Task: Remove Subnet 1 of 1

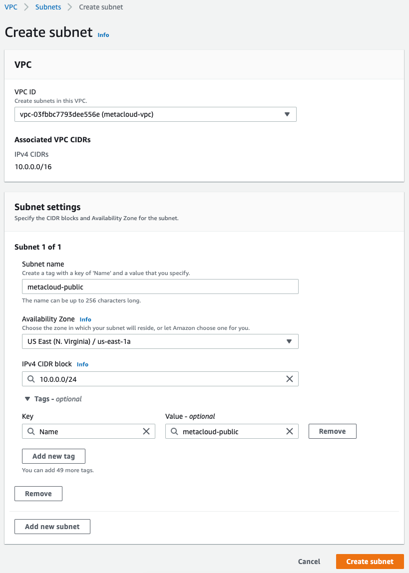Action: click(38, 494)
